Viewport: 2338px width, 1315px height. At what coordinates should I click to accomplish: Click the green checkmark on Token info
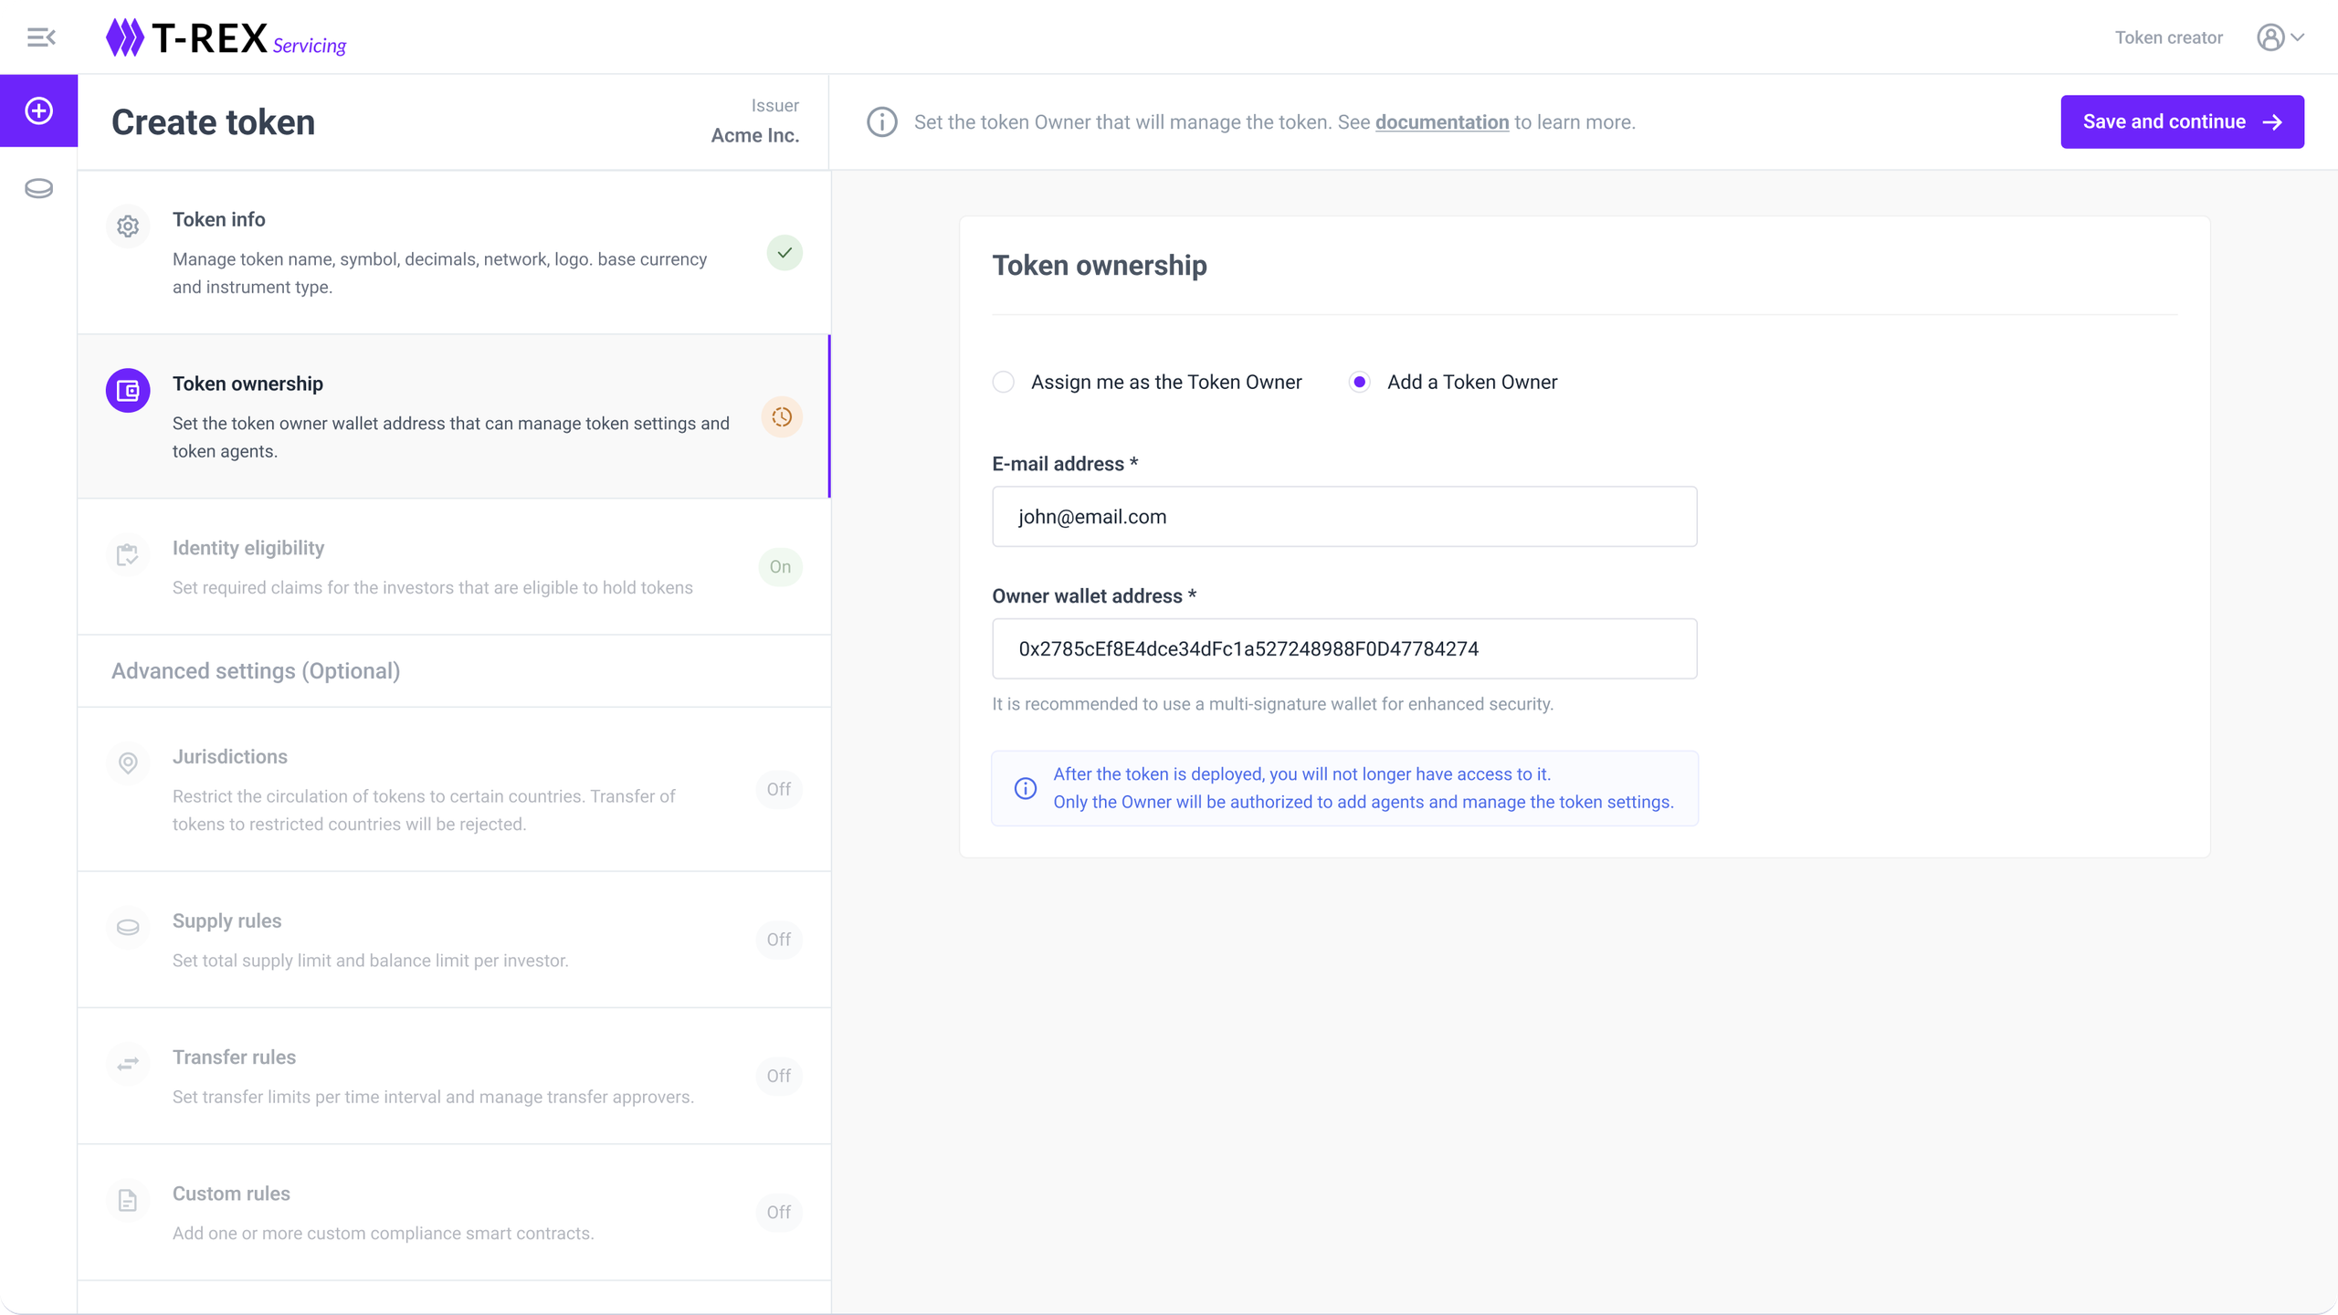785,253
